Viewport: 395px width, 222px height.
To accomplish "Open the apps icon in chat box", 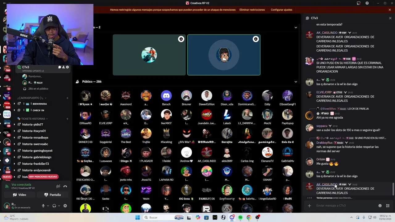I will [388, 206].
